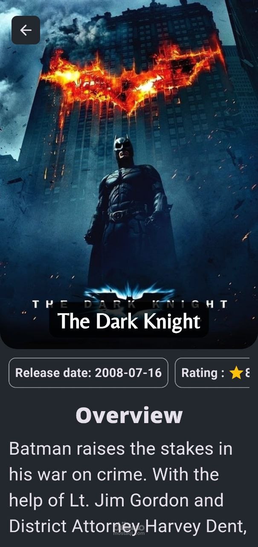
Task: Tap the line 'Batman raises the stakes in'
Action: click(121, 449)
